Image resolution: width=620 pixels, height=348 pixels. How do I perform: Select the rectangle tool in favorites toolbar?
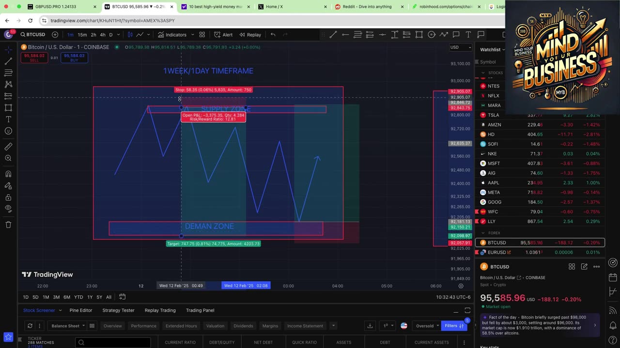coord(419,35)
